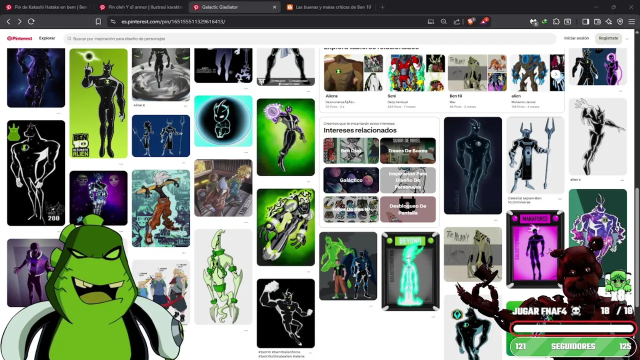Open Leo AI sparkle icon
The height and width of the screenshot is (360, 640).
click(x=608, y=21)
